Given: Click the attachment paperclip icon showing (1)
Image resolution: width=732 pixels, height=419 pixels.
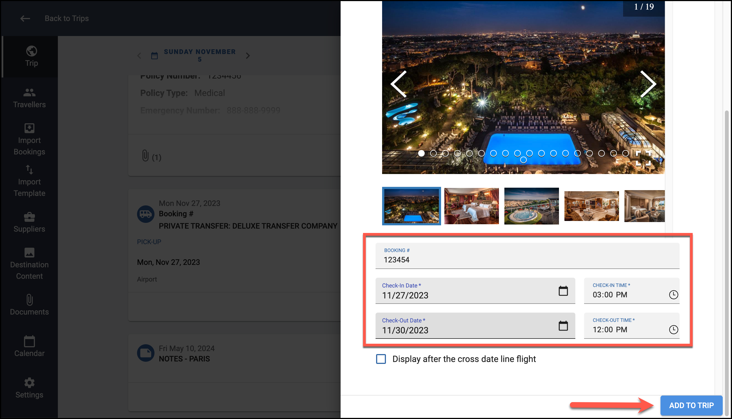Looking at the screenshot, I should 145,156.
